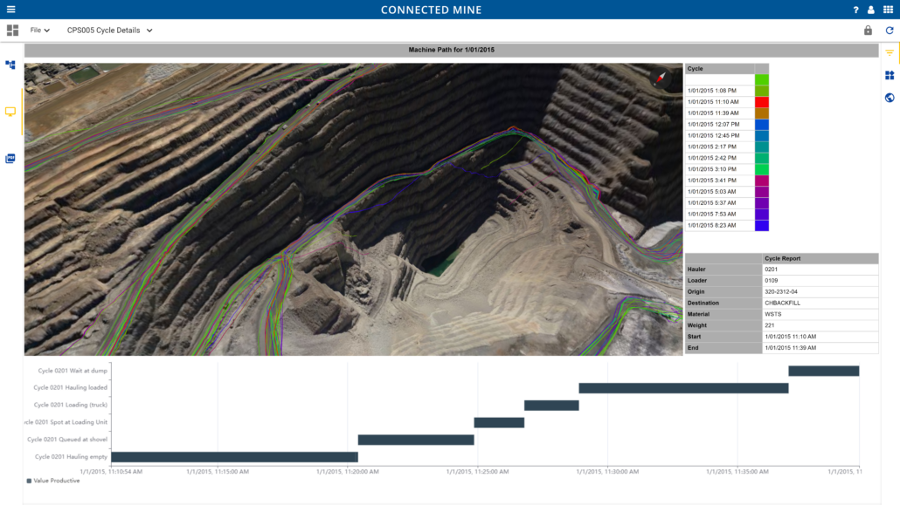Image resolution: width=900 pixels, height=505 pixels.
Task: Click the Material value WSTS
Action: 820,314
